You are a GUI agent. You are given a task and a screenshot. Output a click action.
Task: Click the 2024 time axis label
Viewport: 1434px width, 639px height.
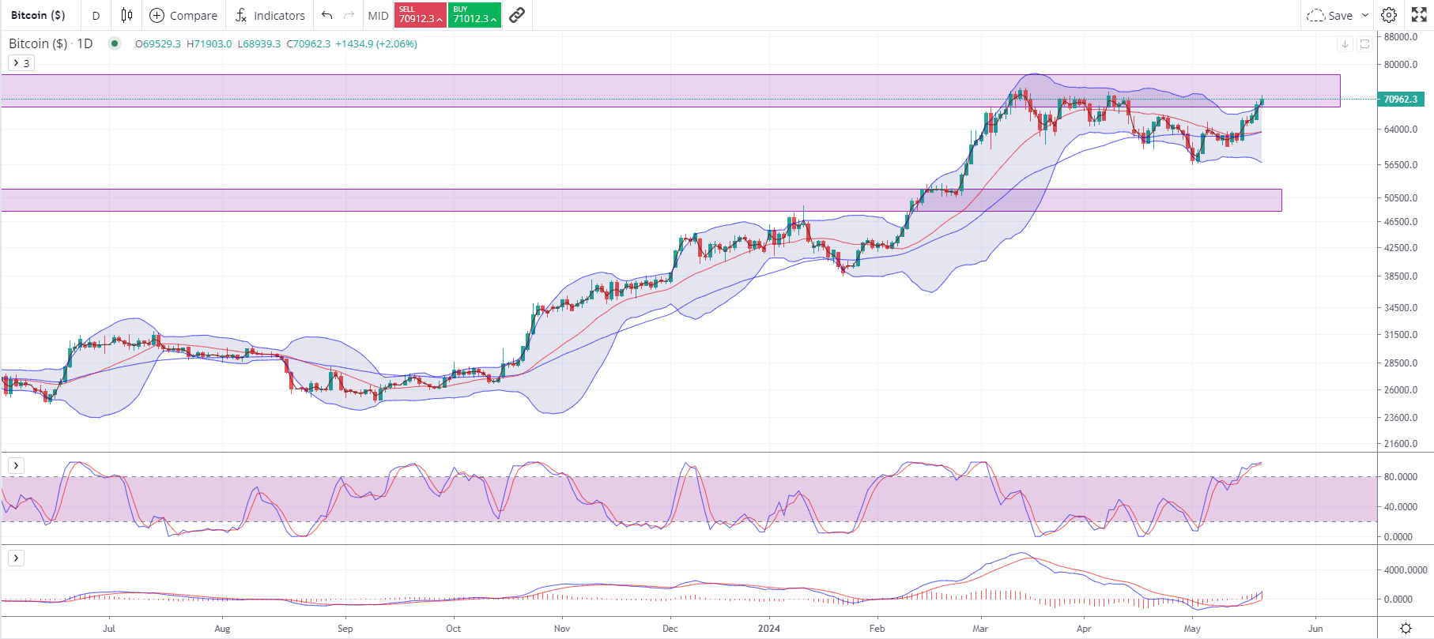coord(768,629)
